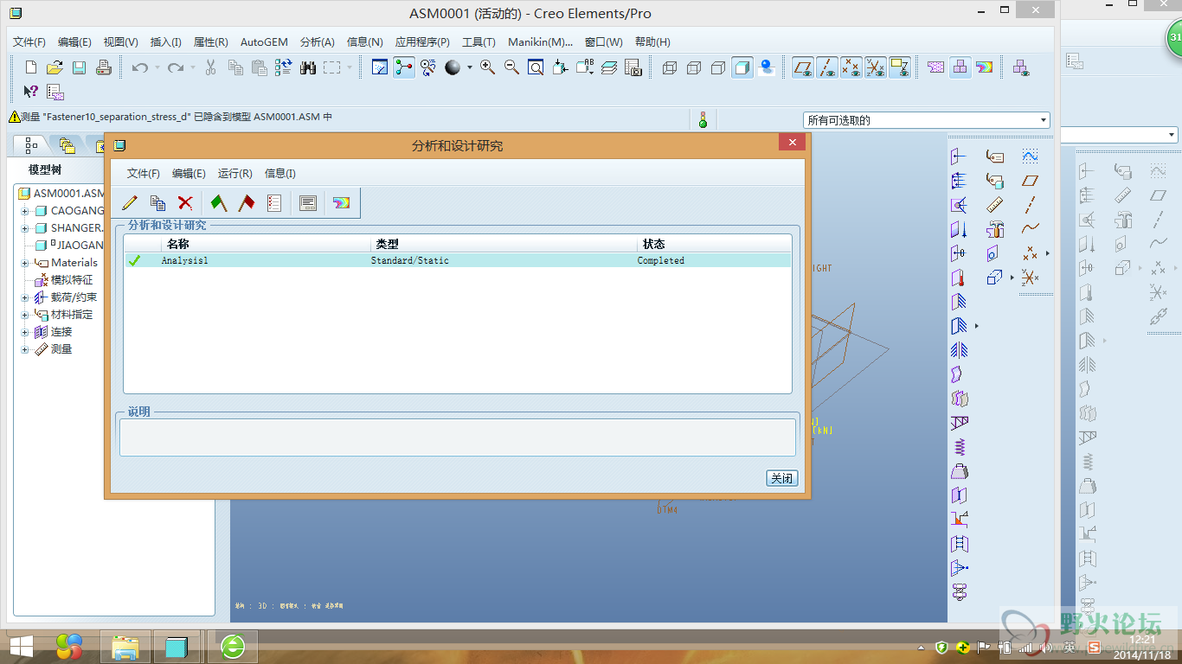Stop the run with the red flag

click(247, 203)
